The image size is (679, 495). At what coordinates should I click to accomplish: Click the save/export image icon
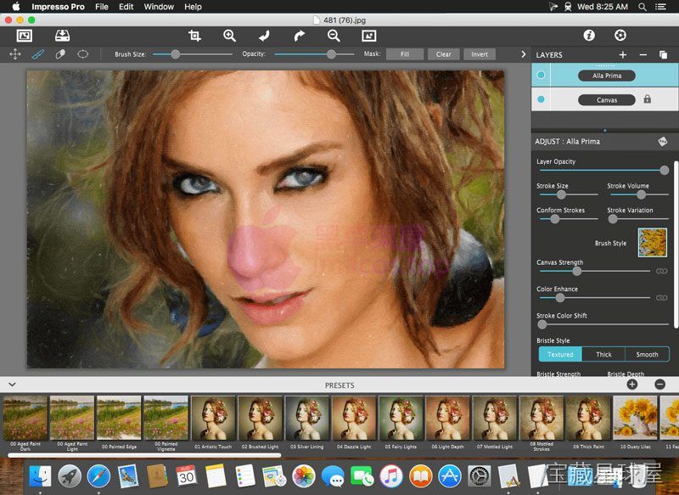click(62, 36)
